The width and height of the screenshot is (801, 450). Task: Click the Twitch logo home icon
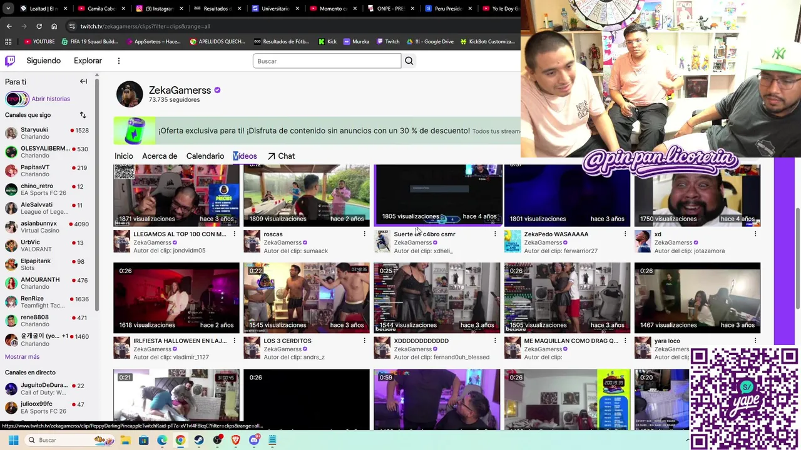pos(10,61)
